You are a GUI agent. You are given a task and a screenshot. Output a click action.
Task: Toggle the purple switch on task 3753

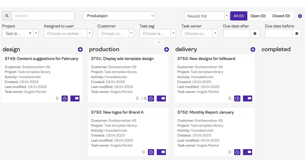pyautogui.click(x=248, y=98)
